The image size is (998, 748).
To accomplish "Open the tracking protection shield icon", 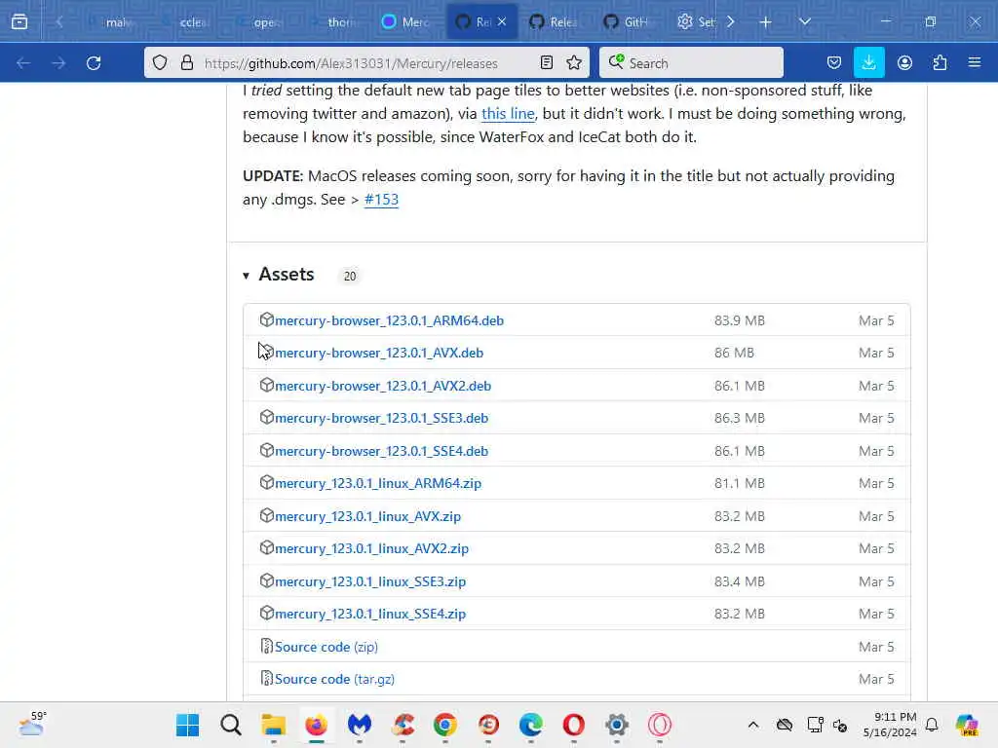I will [x=160, y=62].
